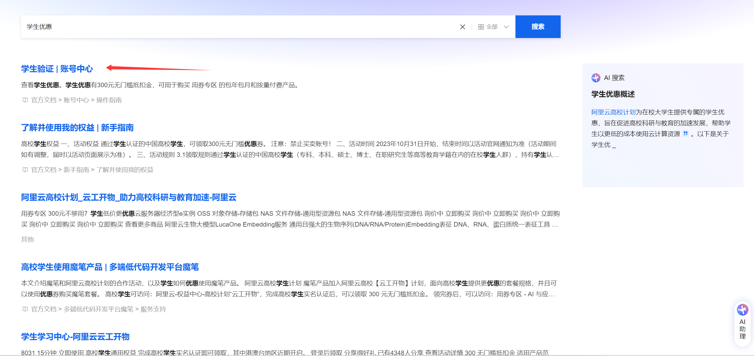Open the 学生验证 | 账号中心 result
This screenshot has height=356, width=754.
coord(57,69)
